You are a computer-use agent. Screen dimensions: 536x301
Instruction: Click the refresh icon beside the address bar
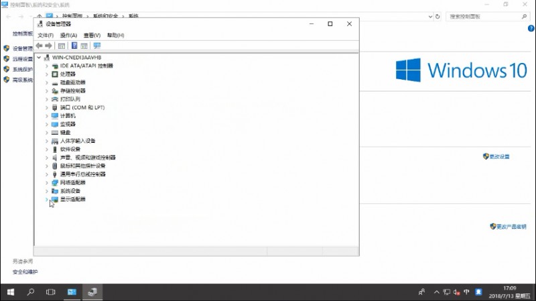438,16
